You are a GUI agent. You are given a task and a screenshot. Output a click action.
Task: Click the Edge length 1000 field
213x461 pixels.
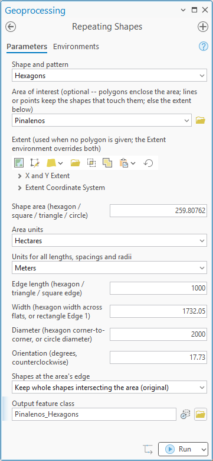click(158, 288)
